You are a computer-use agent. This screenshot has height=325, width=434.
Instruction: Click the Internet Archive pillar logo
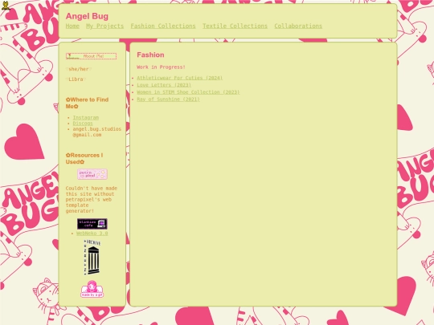92,258
